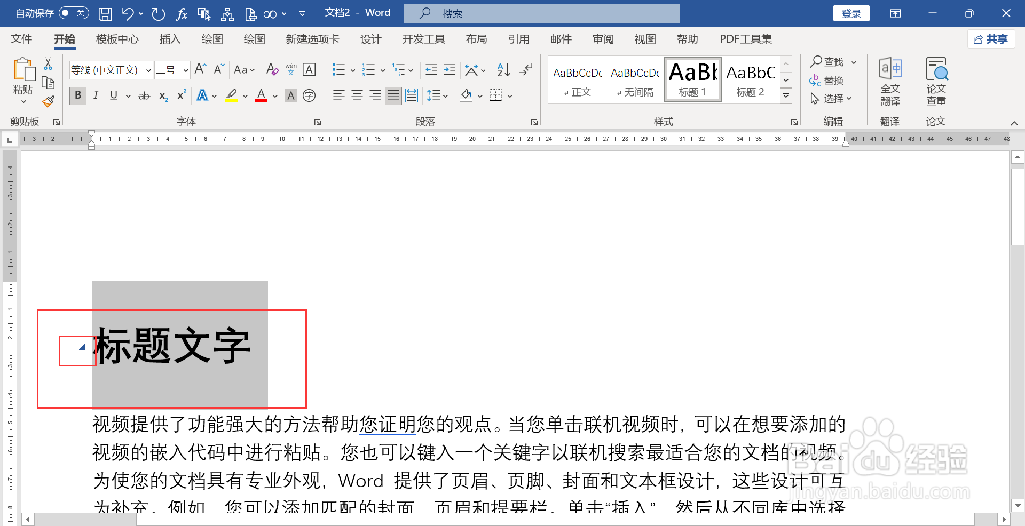Toggle bullet list formatting

338,69
